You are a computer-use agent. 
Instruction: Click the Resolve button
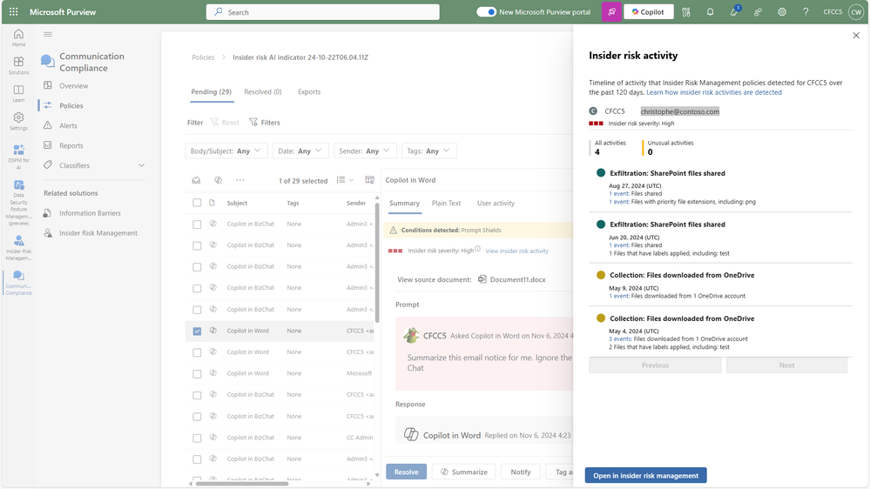(x=406, y=472)
